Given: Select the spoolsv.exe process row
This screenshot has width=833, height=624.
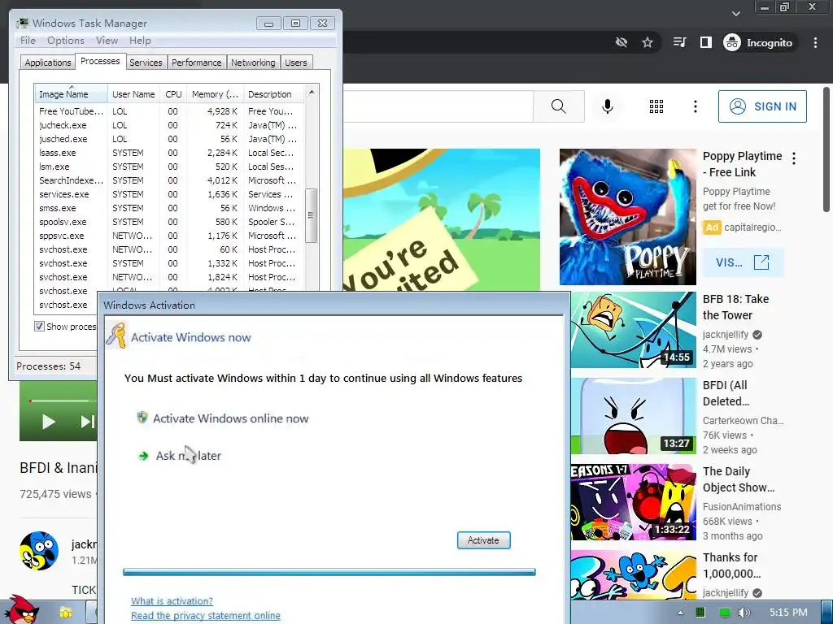Looking at the screenshot, I should tap(169, 222).
